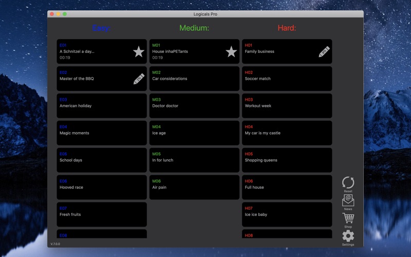Click the Medium column heading
This screenshot has height=257, width=411.
[x=194, y=28]
